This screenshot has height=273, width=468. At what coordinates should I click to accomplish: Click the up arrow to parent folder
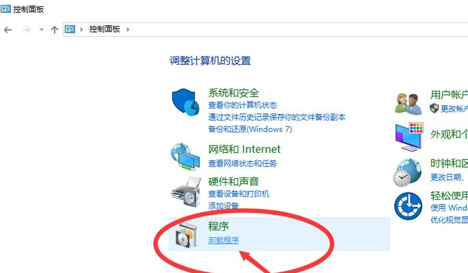(x=55, y=29)
